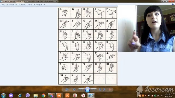Open the network signal tray icon
This screenshot has width=175, height=98.
(x=161, y=96)
